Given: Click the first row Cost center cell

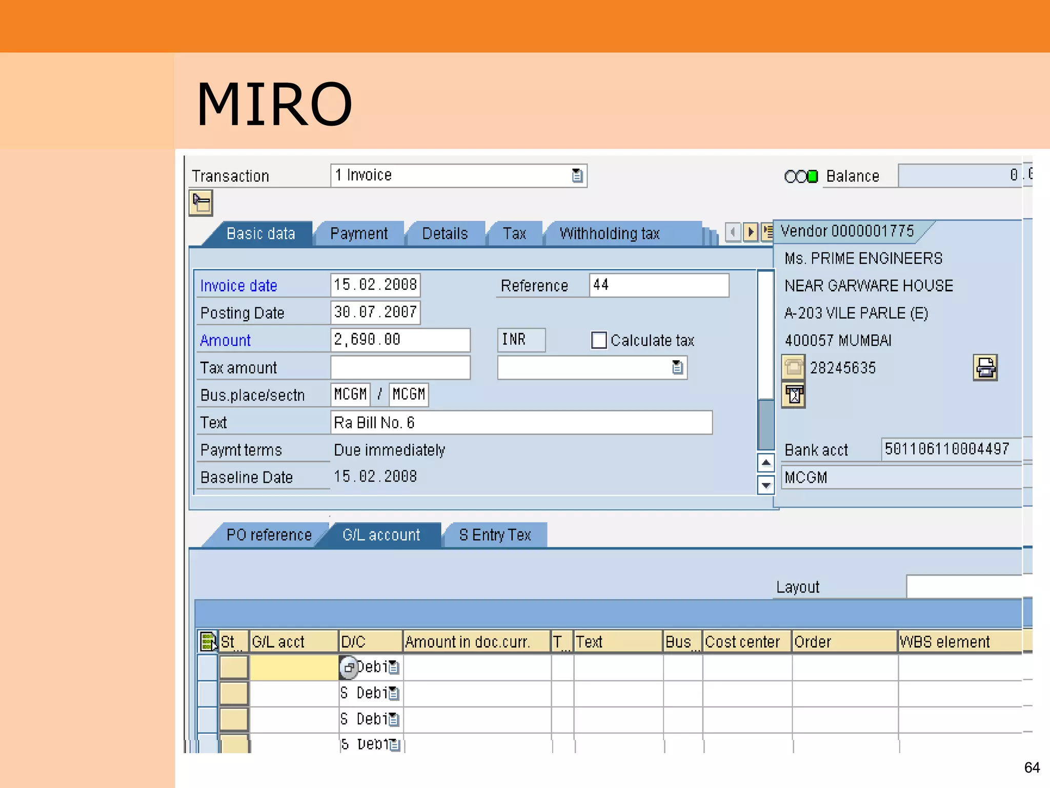Looking at the screenshot, I should pos(747,667).
